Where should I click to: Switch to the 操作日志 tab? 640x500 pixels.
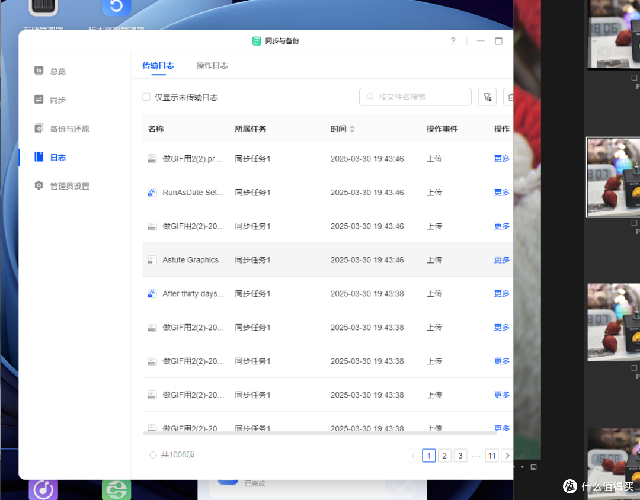click(212, 65)
